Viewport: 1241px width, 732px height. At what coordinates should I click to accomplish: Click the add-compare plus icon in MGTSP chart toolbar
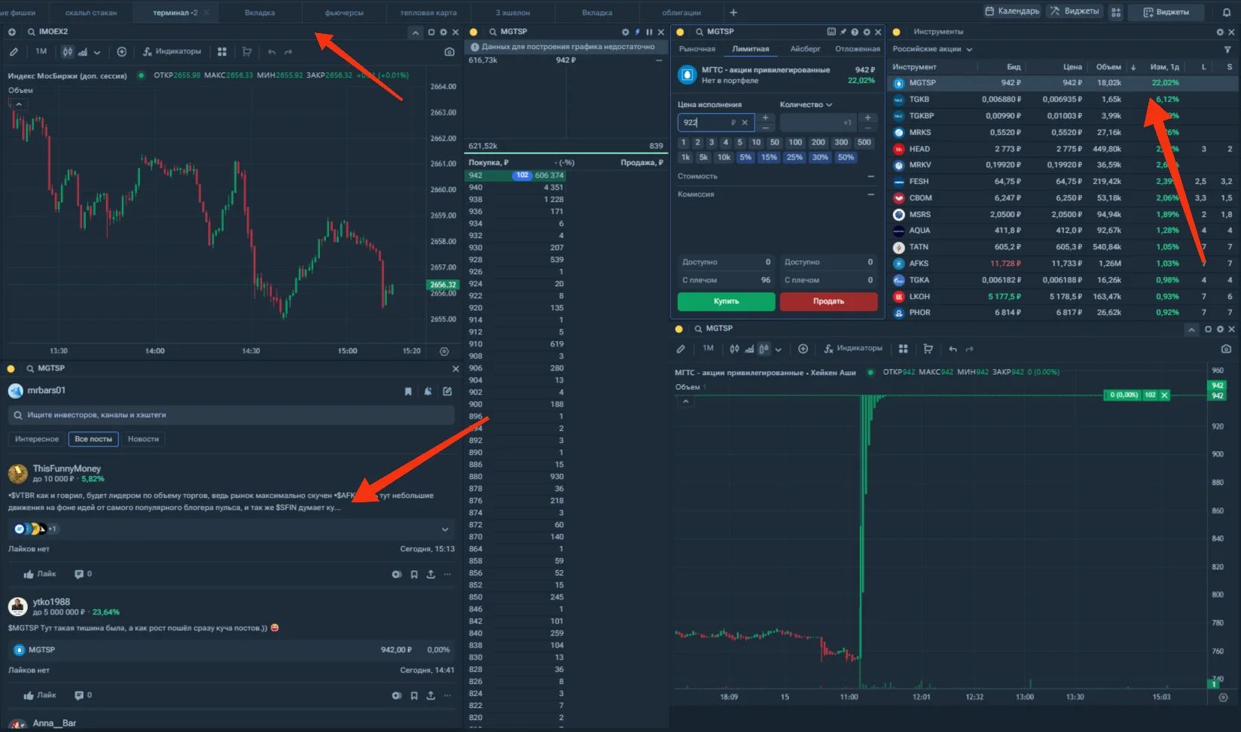(803, 349)
